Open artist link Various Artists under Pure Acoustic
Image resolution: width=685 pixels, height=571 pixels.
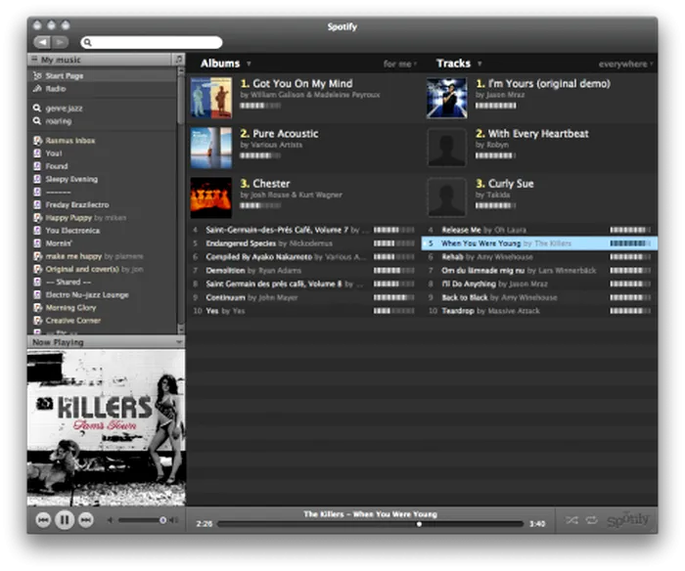pos(276,145)
